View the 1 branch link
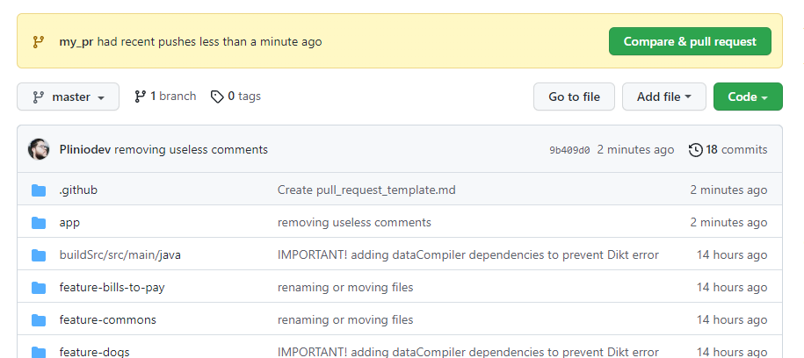This screenshot has width=804, height=358. pyautogui.click(x=165, y=97)
